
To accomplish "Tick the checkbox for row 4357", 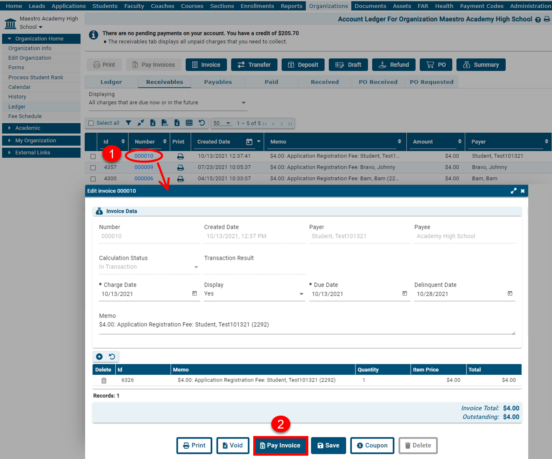I will (93, 167).
